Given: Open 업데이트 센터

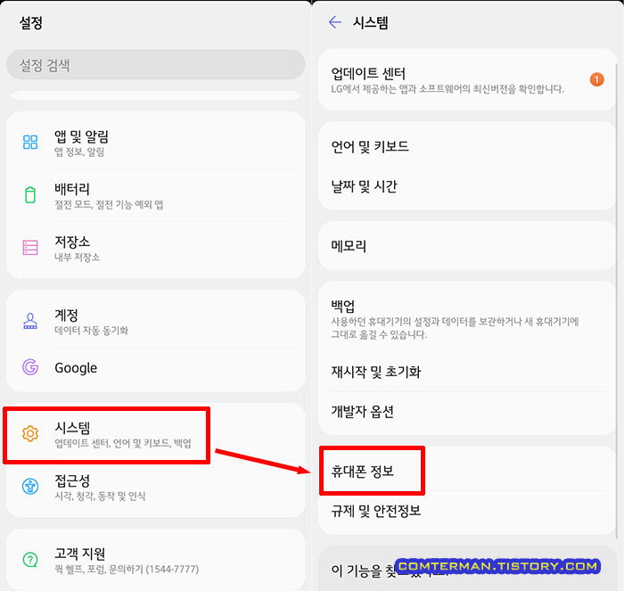Looking at the screenshot, I should [468, 79].
